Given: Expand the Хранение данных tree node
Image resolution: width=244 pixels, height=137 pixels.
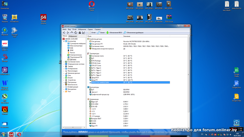Looking at the screenshot, I should click(x=64, y=73).
